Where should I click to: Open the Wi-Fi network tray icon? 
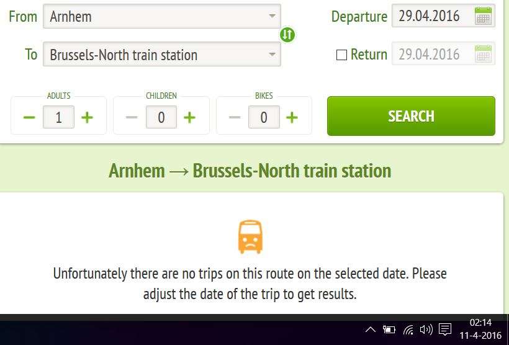click(408, 330)
